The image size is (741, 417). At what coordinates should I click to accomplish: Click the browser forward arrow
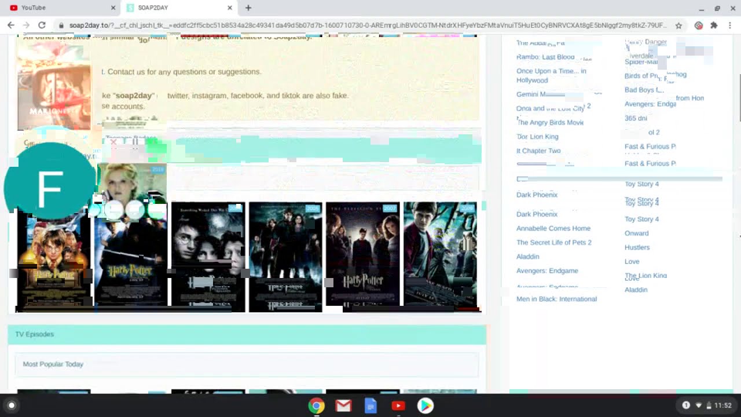click(x=26, y=25)
